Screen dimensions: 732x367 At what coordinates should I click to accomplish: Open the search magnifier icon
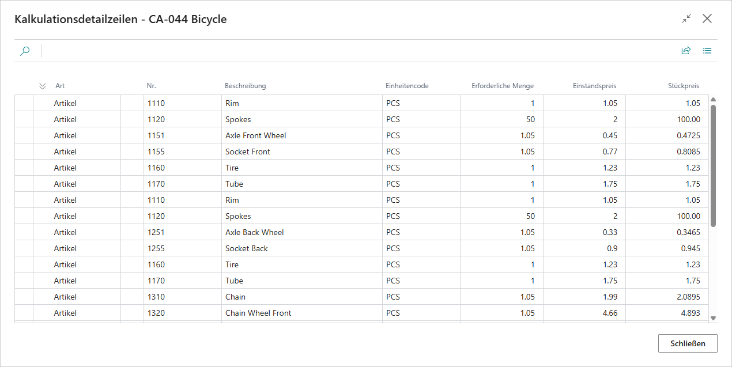coord(25,51)
